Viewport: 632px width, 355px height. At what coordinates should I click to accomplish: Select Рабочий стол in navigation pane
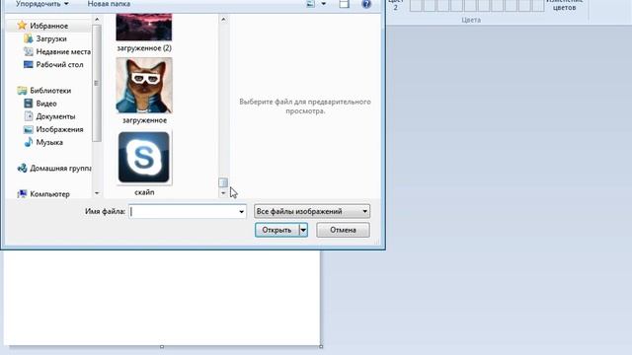53,64
